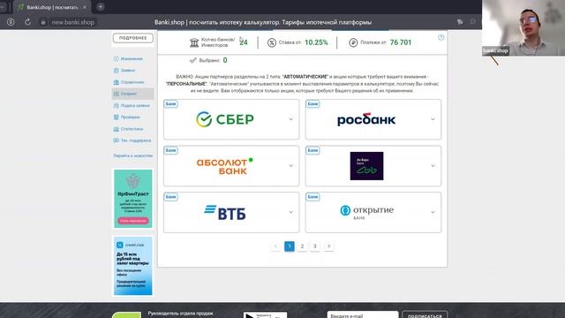Expand the ВТБ card chevron
Screen dimensions: 565x318
[x=290, y=212]
